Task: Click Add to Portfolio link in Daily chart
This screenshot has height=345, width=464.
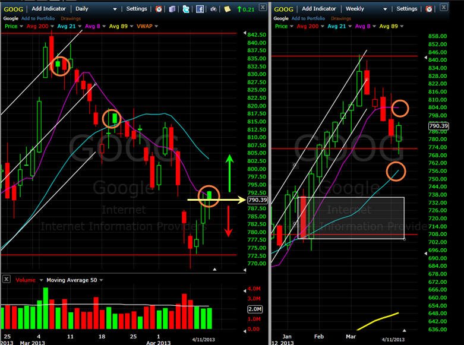Action: click(x=38, y=18)
